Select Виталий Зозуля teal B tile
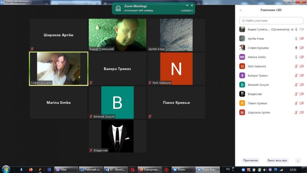This screenshot has width=307, height=173. click(117, 102)
